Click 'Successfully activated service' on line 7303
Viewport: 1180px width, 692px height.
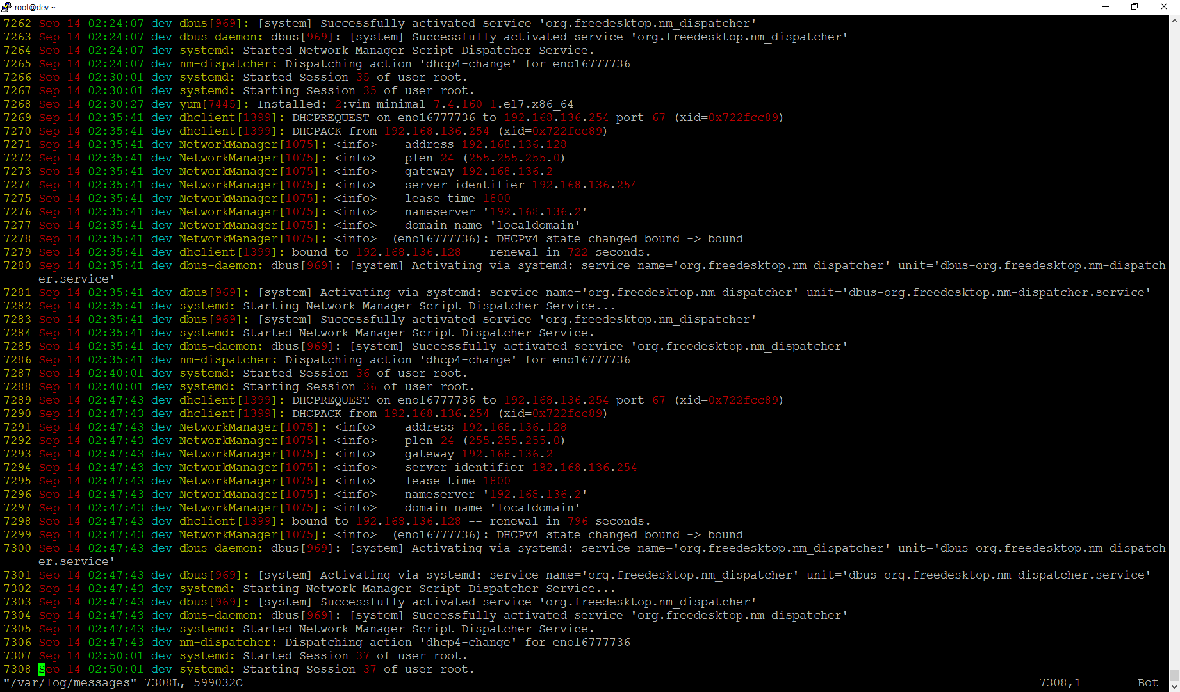click(x=426, y=602)
